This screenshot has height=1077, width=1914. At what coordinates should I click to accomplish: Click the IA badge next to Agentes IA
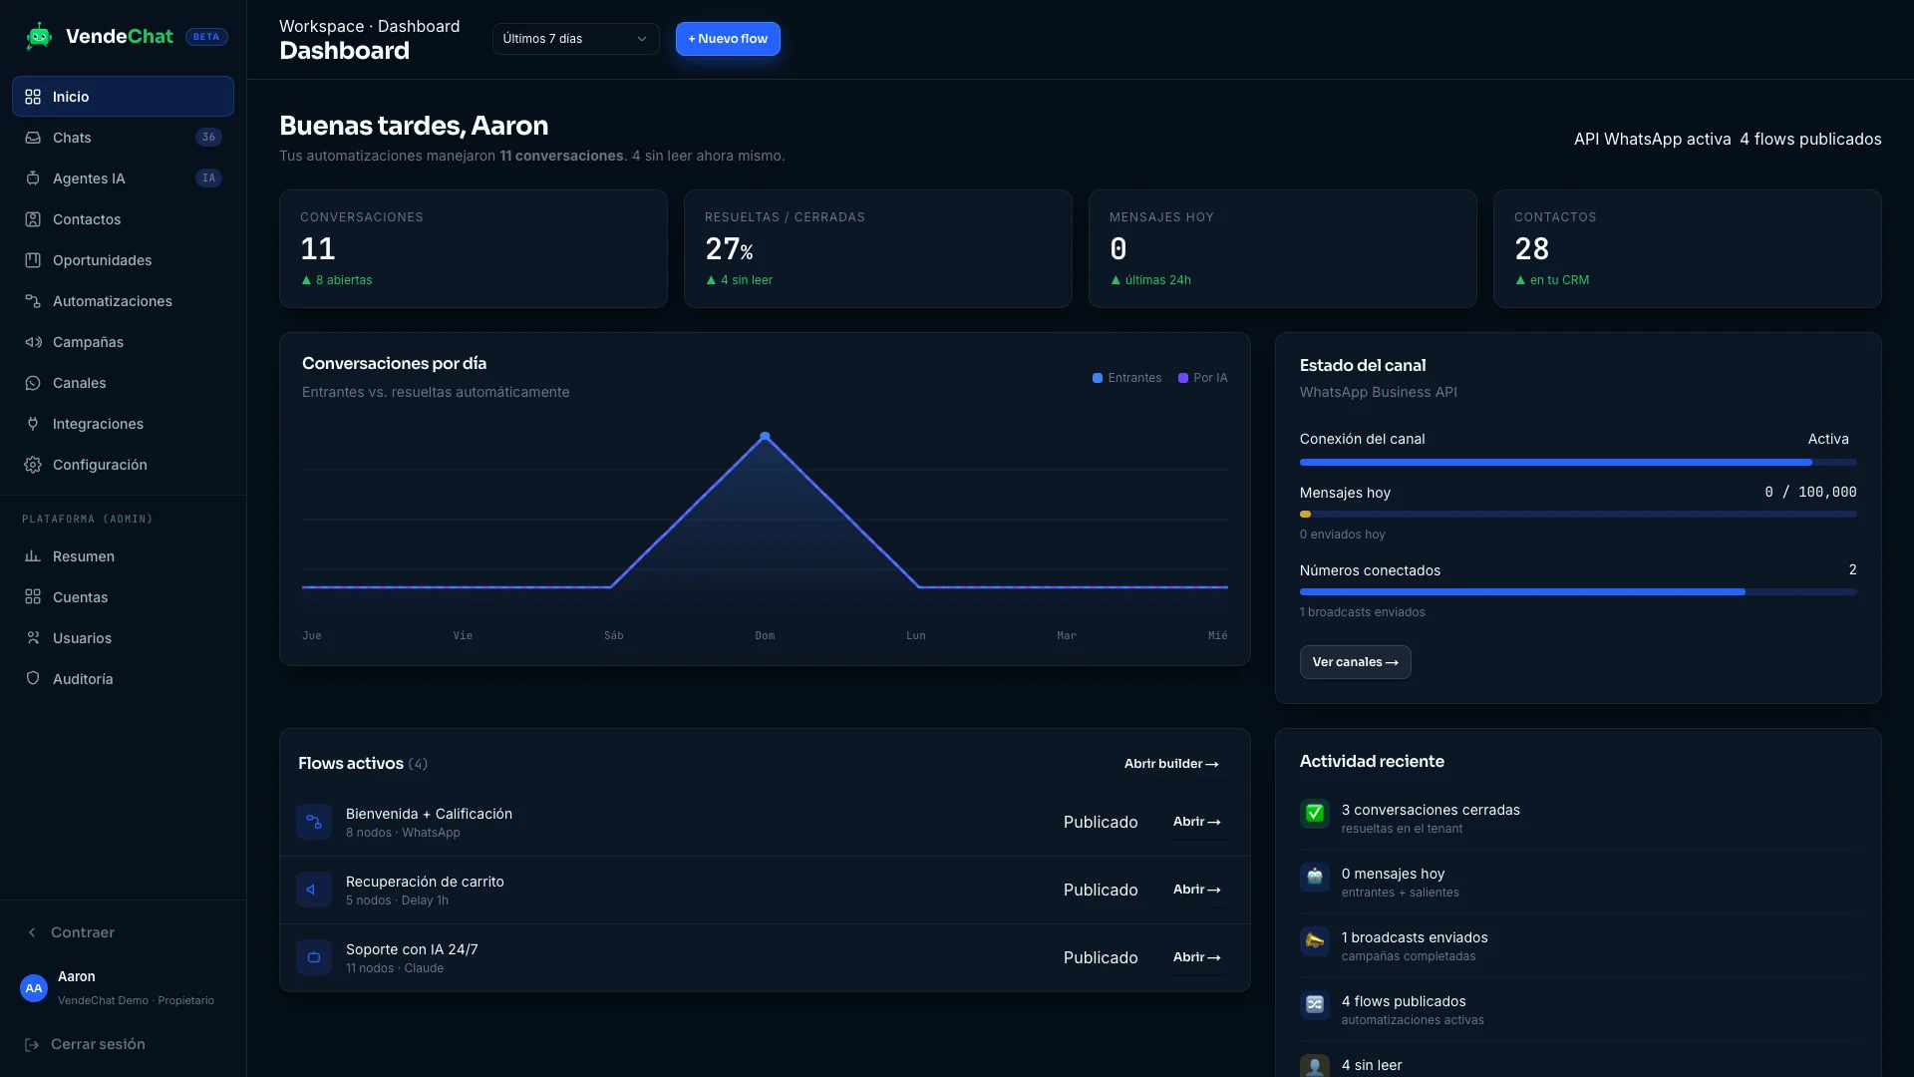click(208, 179)
